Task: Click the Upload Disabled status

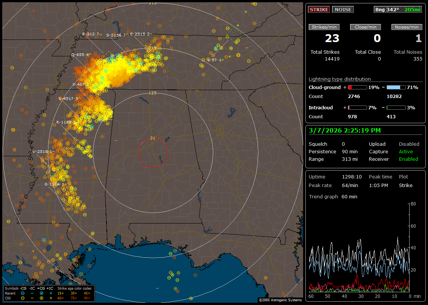Action: [x=409, y=144]
